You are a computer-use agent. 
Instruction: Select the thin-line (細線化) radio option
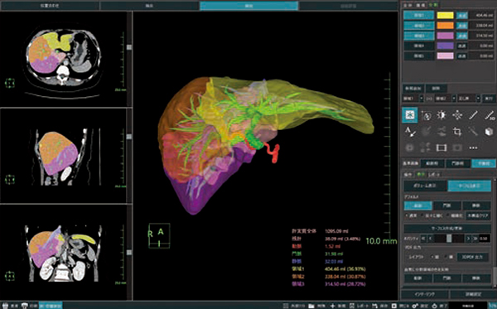[x=447, y=215]
